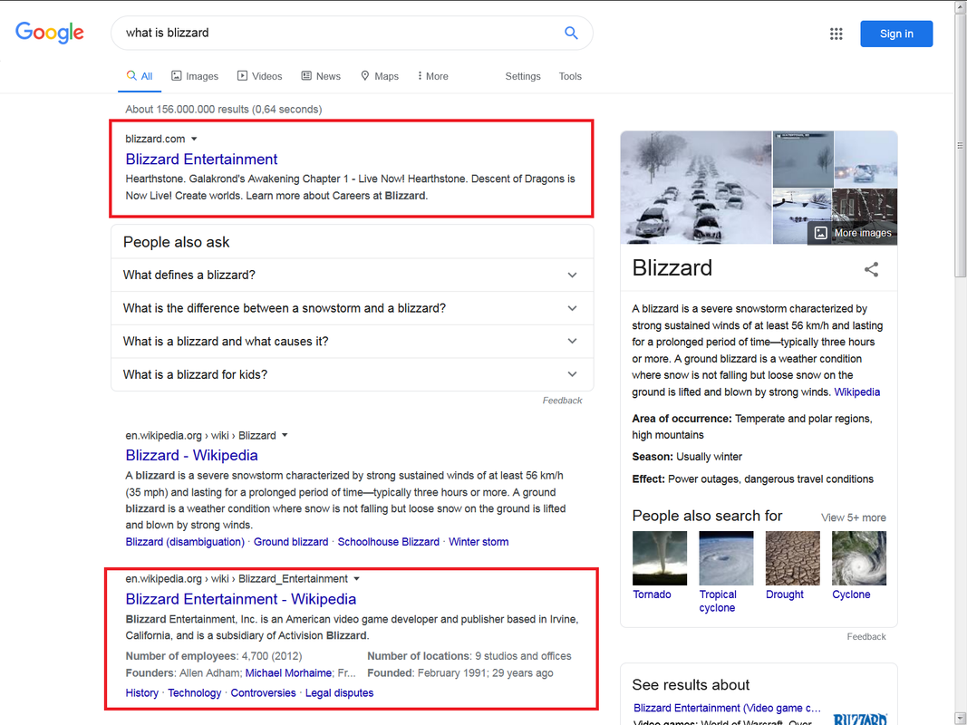
Task: Open the History sitelink
Action: coord(142,693)
